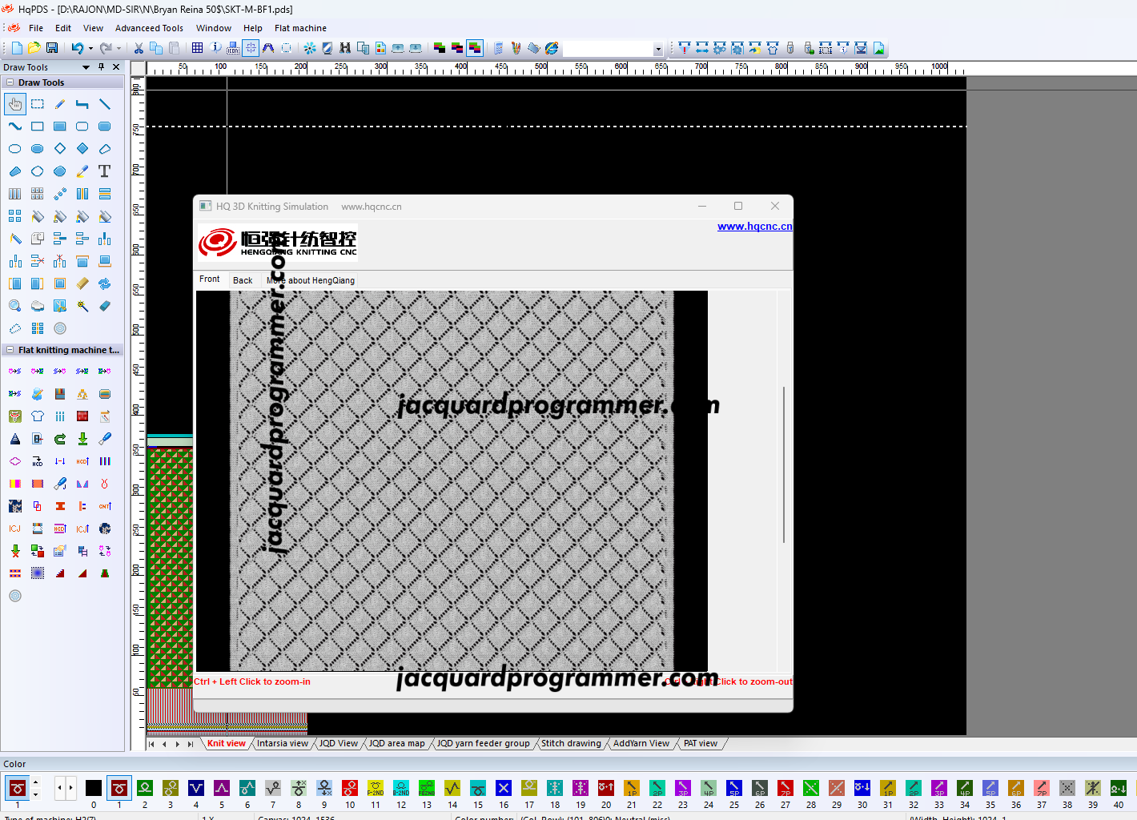This screenshot has width=1137, height=820.
Task: Switch to the Intarsia view tab
Action: [x=282, y=744]
